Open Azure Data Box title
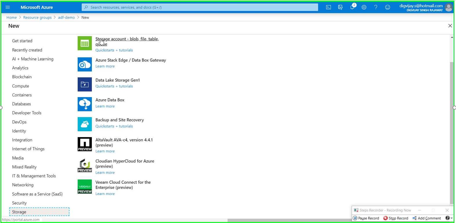 coord(110,100)
